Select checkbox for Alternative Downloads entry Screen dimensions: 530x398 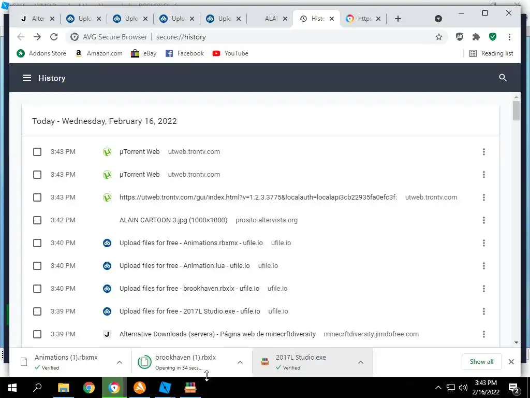point(37,334)
